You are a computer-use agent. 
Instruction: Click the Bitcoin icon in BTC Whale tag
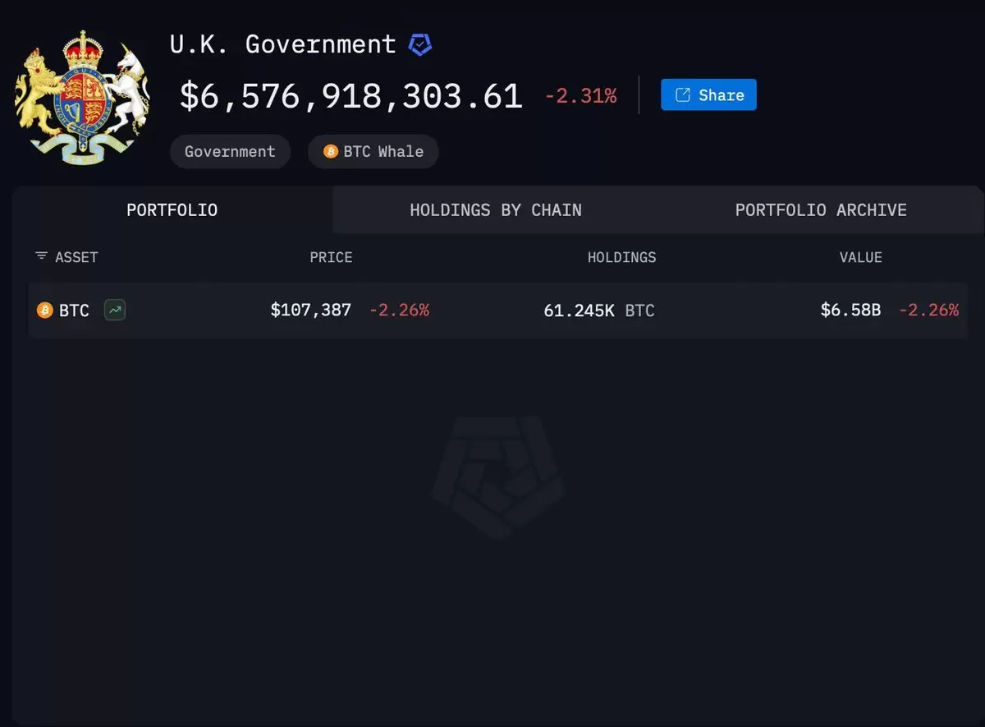point(331,152)
